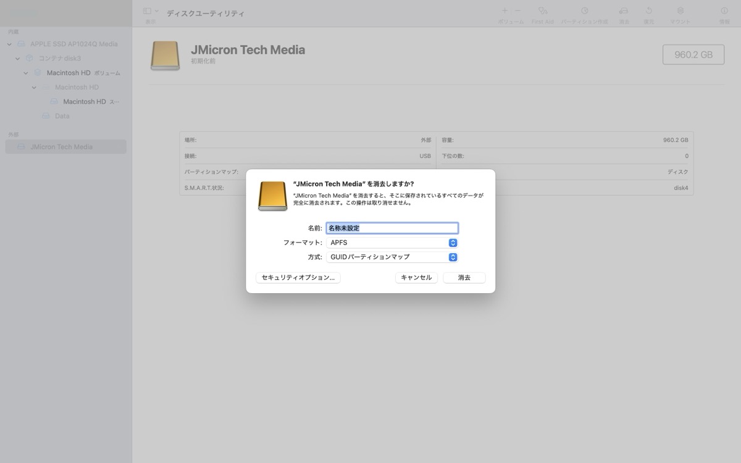The height and width of the screenshot is (463, 741).
Task: Open the 方式 GUIDパーティションマップ dropdown
Action: click(392, 257)
